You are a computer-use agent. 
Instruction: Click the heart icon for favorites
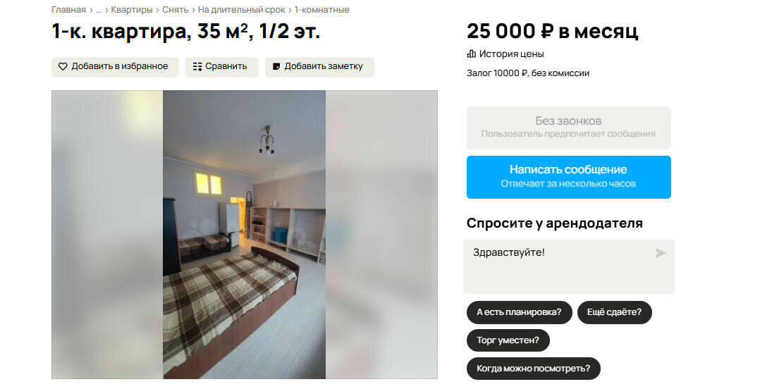click(63, 66)
